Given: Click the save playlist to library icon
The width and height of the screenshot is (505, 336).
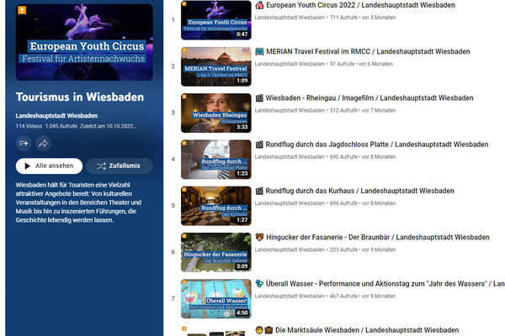Looking at the screenshot, I should (24, 144).
